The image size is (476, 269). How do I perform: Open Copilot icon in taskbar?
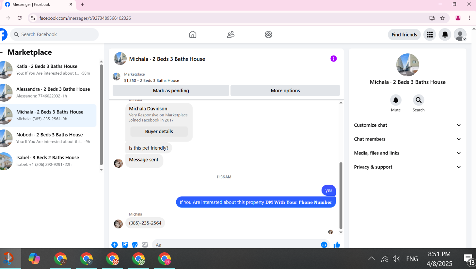34,259
